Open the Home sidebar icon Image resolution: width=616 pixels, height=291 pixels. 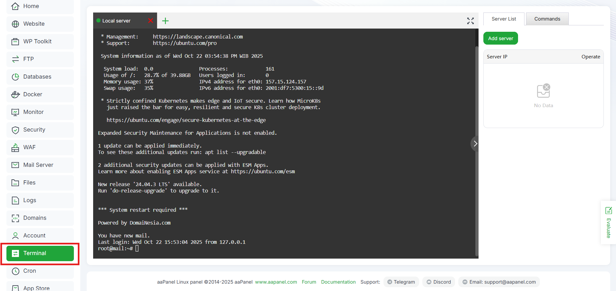click(15, 6)
